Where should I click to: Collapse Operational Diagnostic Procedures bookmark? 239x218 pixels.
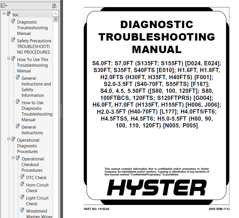(9, 139)
